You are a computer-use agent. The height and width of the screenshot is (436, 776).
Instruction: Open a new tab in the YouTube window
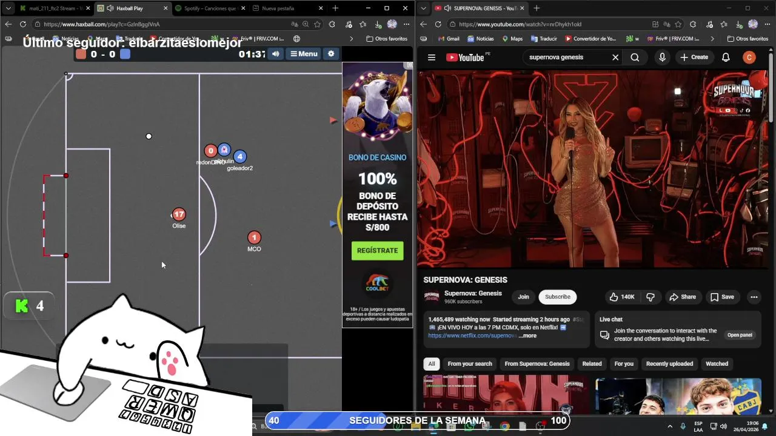537,8
